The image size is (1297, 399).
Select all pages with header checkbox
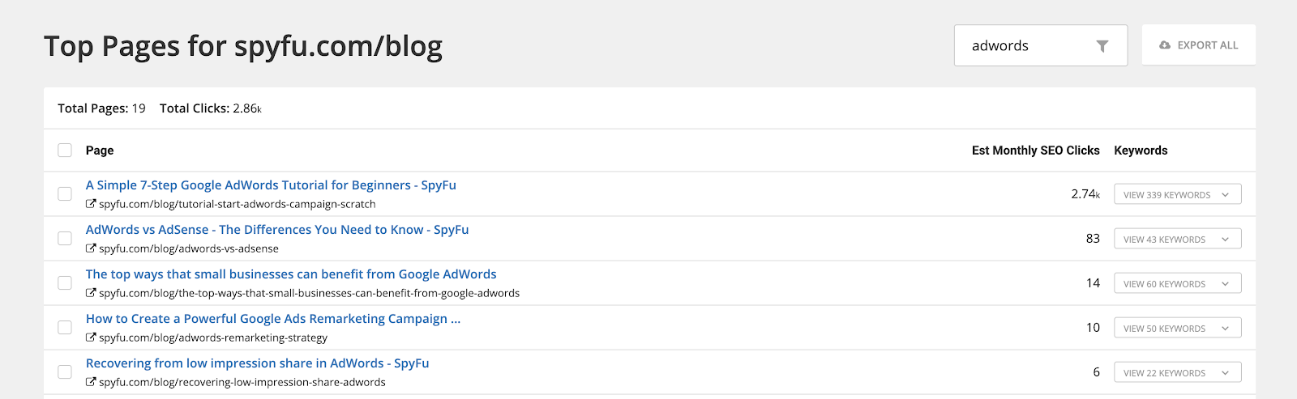click(65, 151)
